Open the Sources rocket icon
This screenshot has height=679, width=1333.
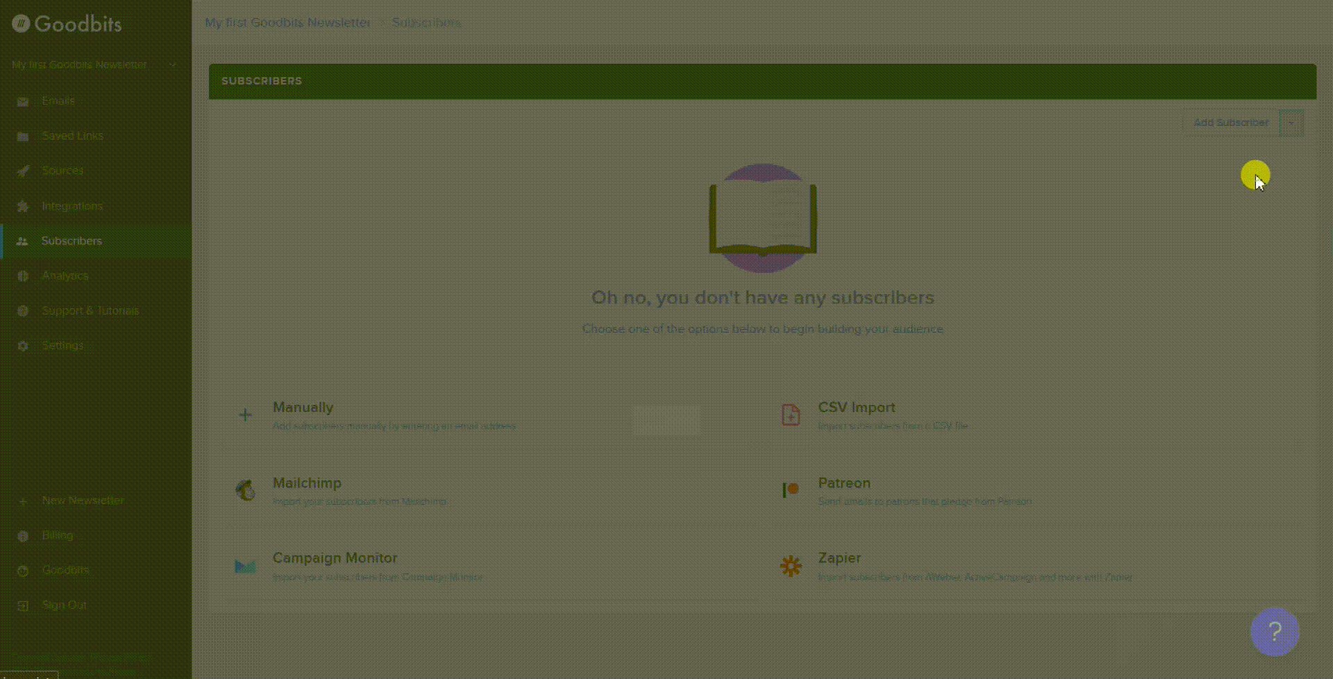pyautogui.click(x=23, y=171)
